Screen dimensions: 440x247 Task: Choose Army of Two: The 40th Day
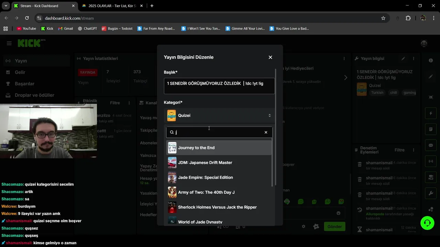[x=219, y=192]
